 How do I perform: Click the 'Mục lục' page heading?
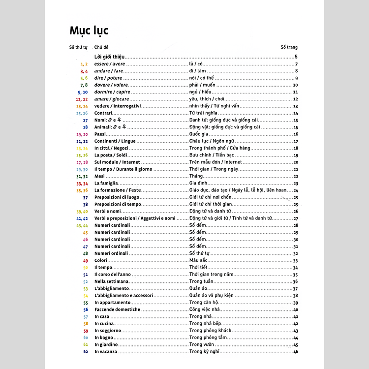click(x=89, y=31)
